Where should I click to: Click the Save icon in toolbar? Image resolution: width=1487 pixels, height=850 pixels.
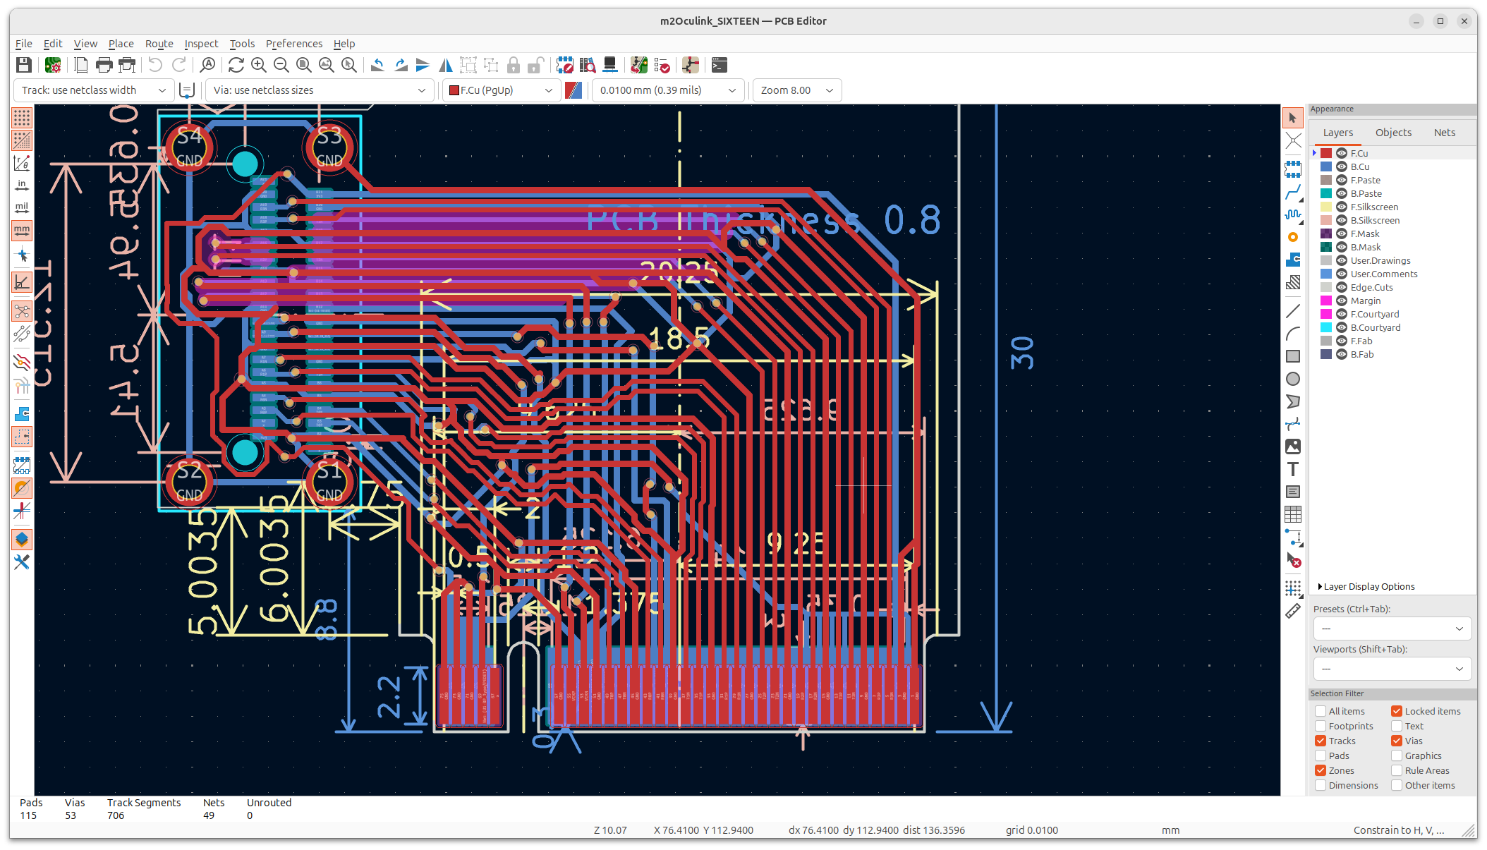[x=24, y=66]
